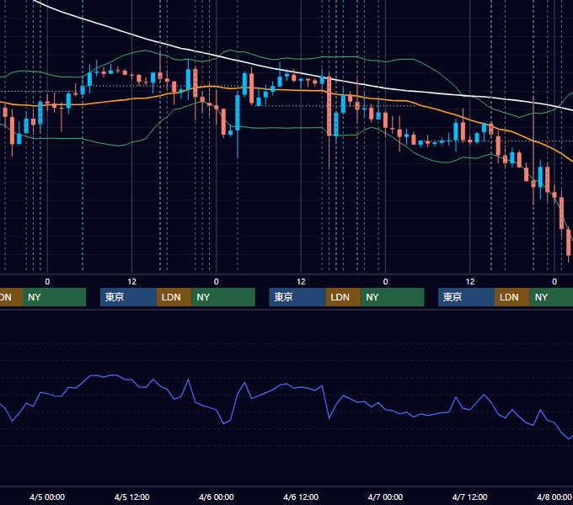
Task: Click the 4/7 12:00 time axis label
Action: pos(469,497)
